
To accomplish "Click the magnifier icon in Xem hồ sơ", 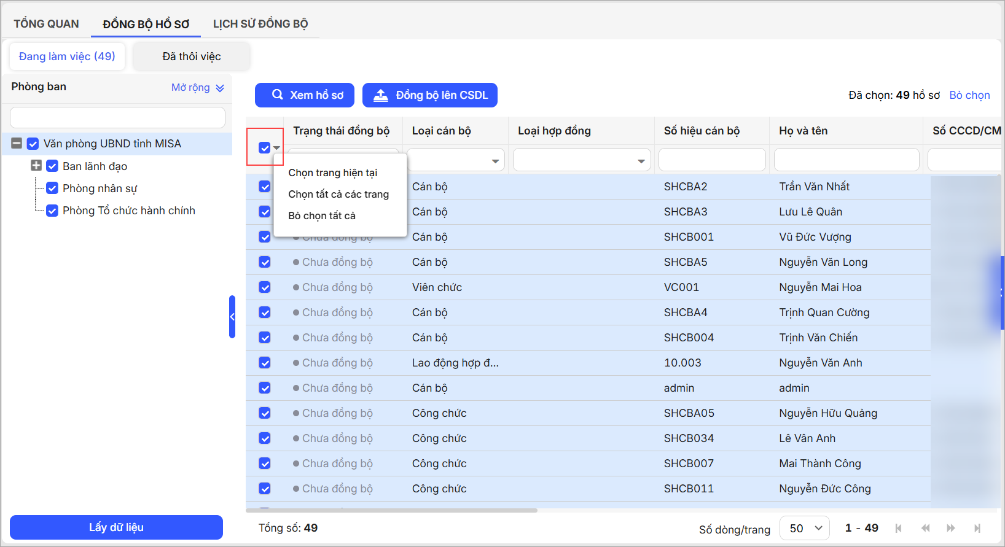I will point(278,95).
